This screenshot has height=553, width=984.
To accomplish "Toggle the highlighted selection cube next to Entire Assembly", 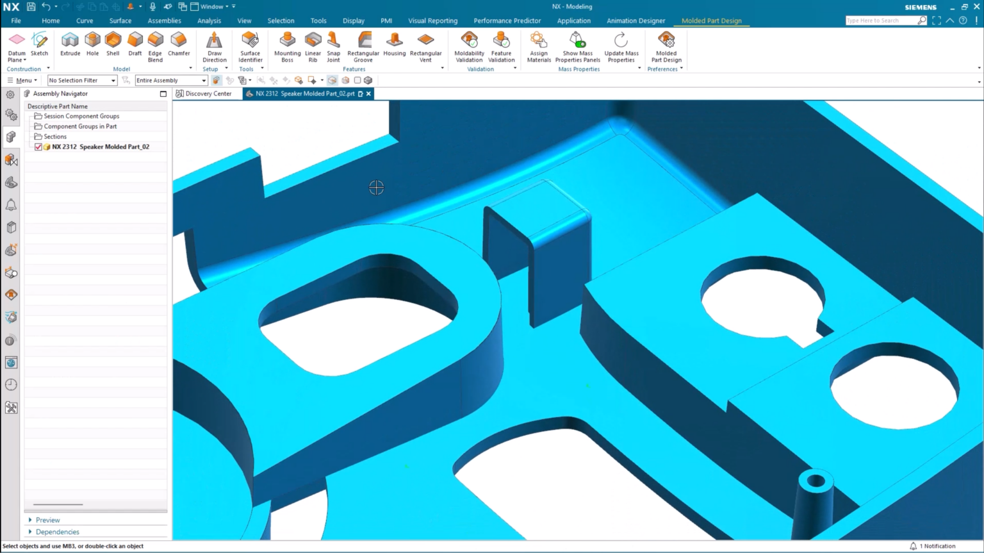I will tap(216, 80).
